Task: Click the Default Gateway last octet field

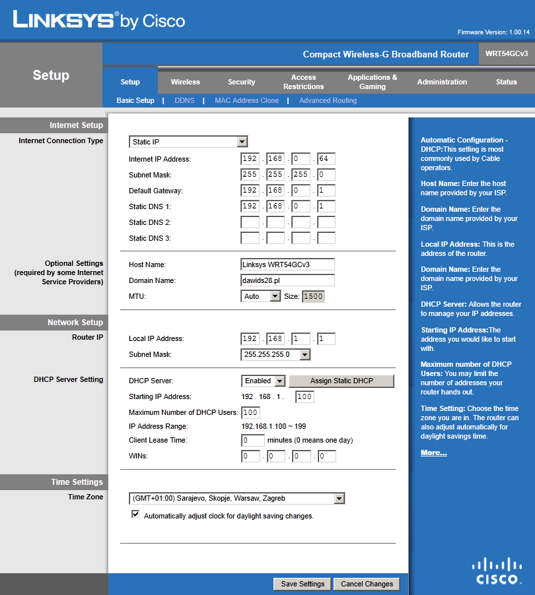Action: [326, 191]
